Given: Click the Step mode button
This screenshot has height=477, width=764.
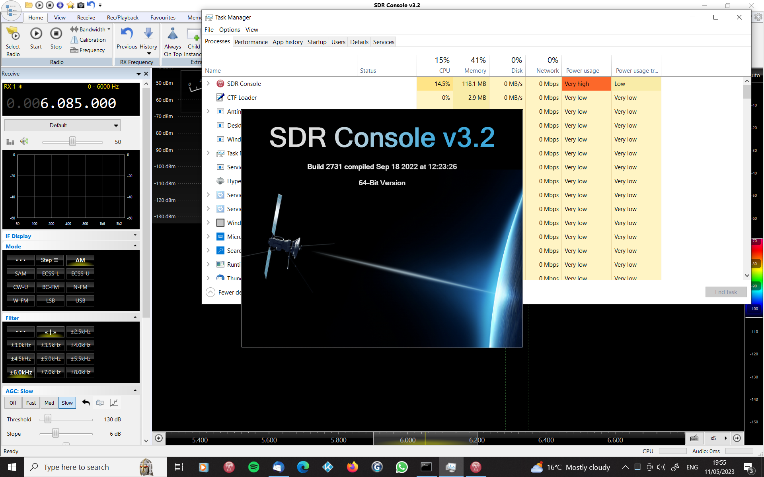Looking at the screenshot, I should coord(51,260).
